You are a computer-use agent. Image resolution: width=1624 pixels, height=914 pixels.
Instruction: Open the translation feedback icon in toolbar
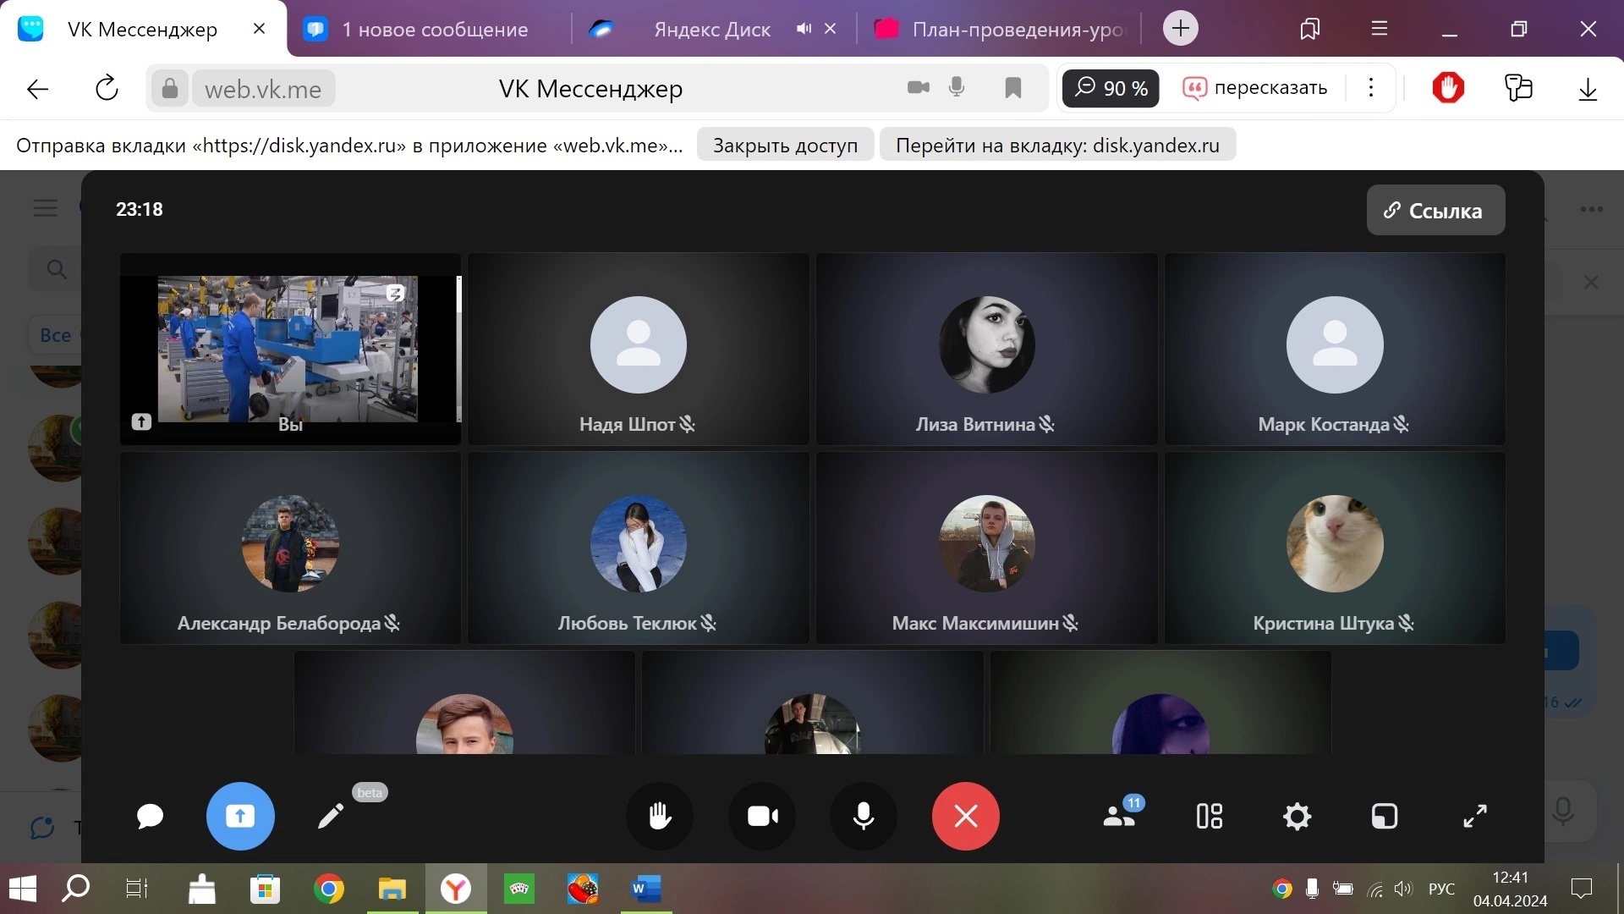[1519, 88]
